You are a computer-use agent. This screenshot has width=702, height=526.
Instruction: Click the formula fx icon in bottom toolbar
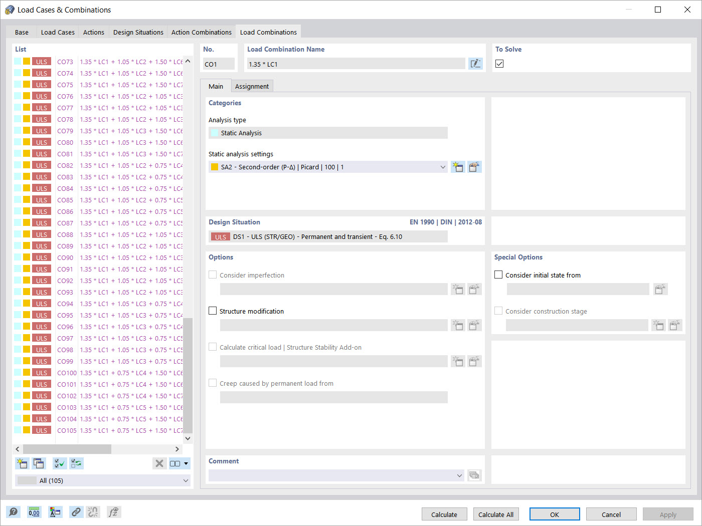click(x=114, y=512)
